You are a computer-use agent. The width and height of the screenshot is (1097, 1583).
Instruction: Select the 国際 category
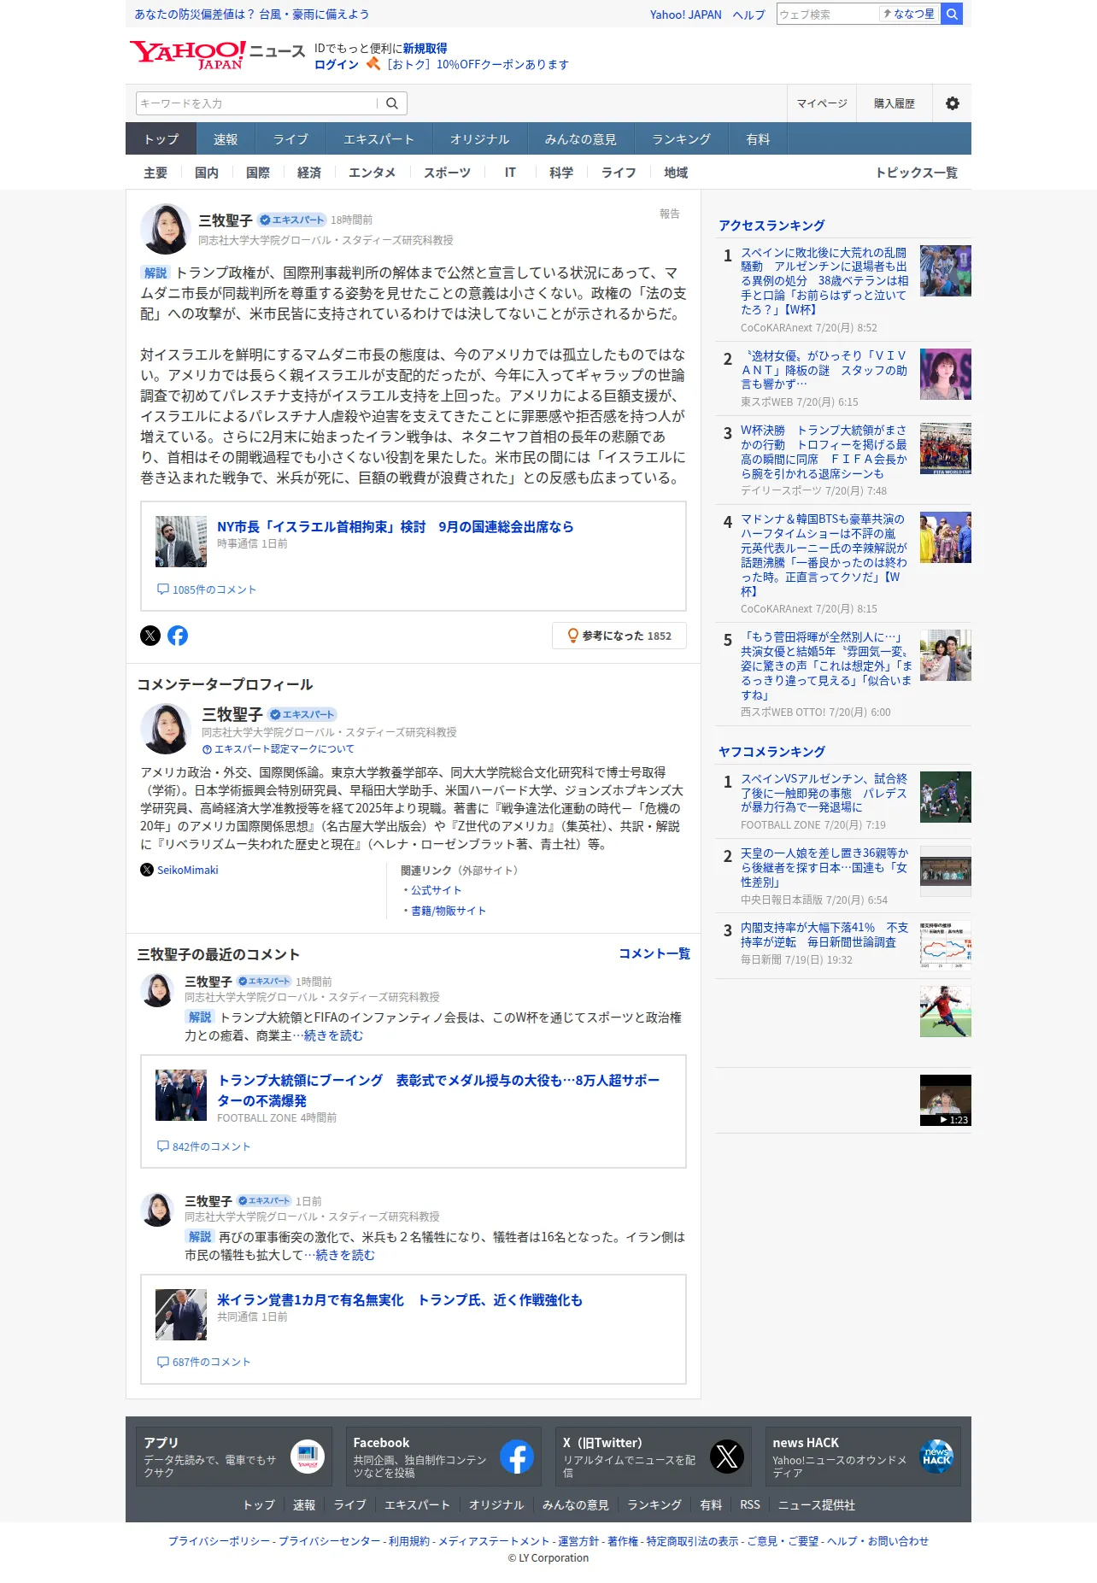coord(258,173)
